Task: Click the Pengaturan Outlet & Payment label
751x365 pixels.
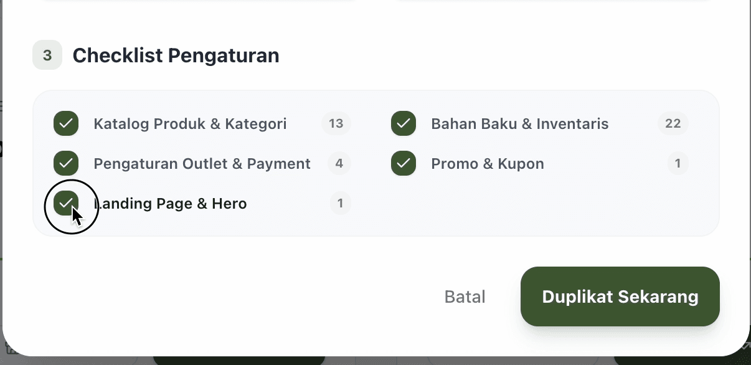Action: [202, 163]
